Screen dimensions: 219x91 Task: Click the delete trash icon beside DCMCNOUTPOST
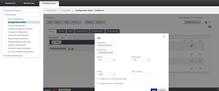(72, 49)
